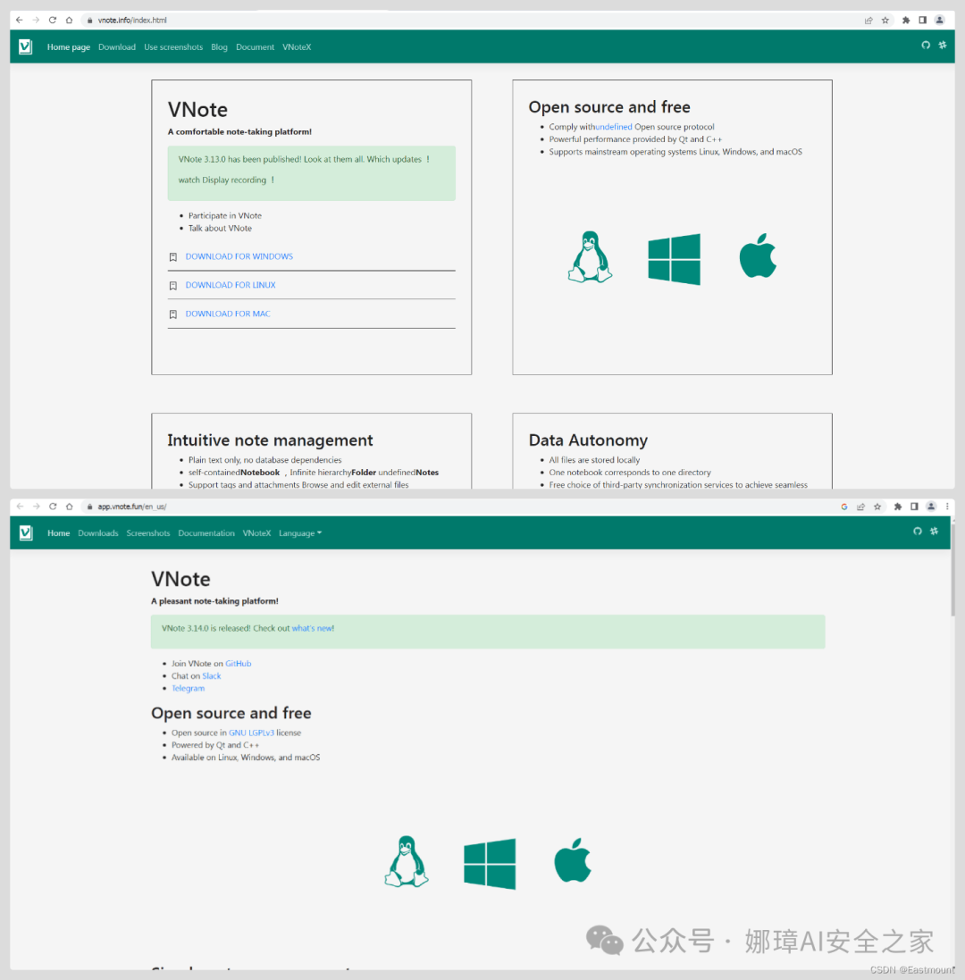
Task: Click the blue 'undefined' license link
Action: (x=613, y=126)
